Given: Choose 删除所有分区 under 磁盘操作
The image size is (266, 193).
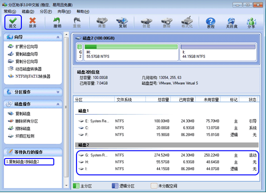Looking at the screenshot, I should tap(23, 121).
